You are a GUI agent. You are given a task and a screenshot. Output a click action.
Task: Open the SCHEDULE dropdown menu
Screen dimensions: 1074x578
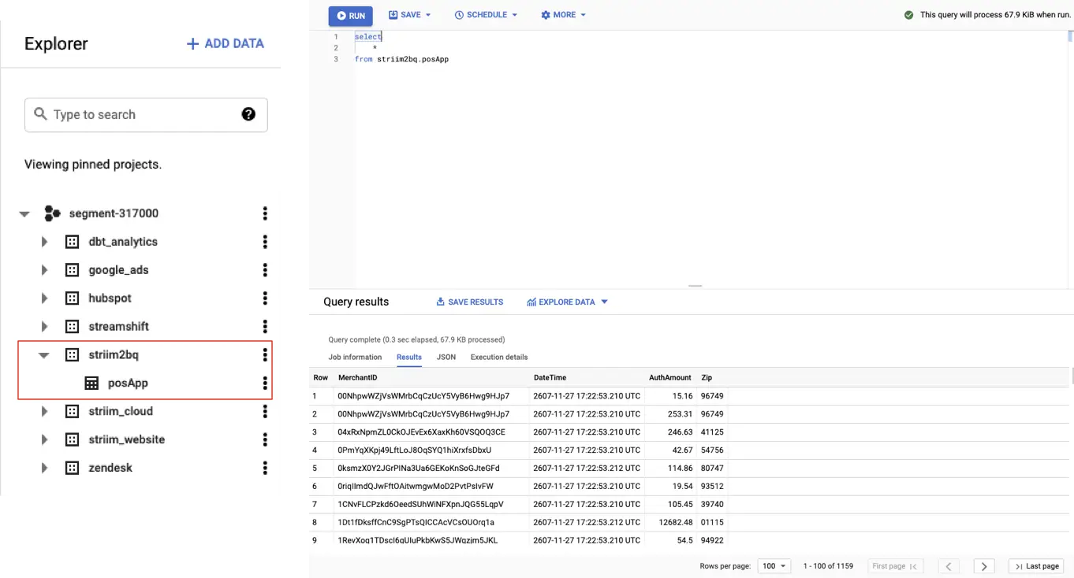coord(486,15)
